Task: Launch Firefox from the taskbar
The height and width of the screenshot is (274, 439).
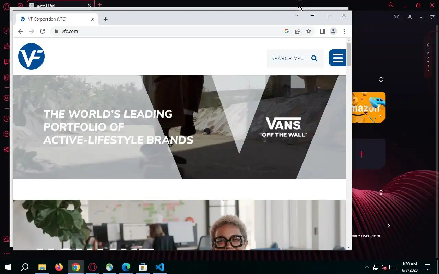Action: [x=59, y=267]
